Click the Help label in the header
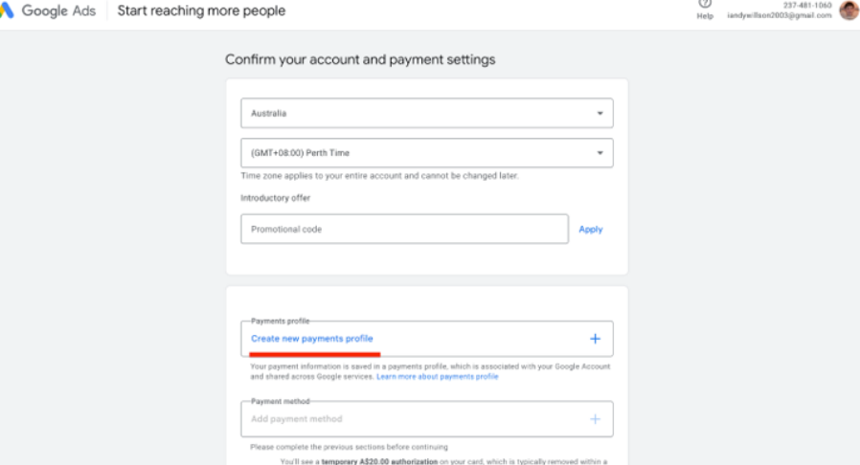 [x=705, y=16]
